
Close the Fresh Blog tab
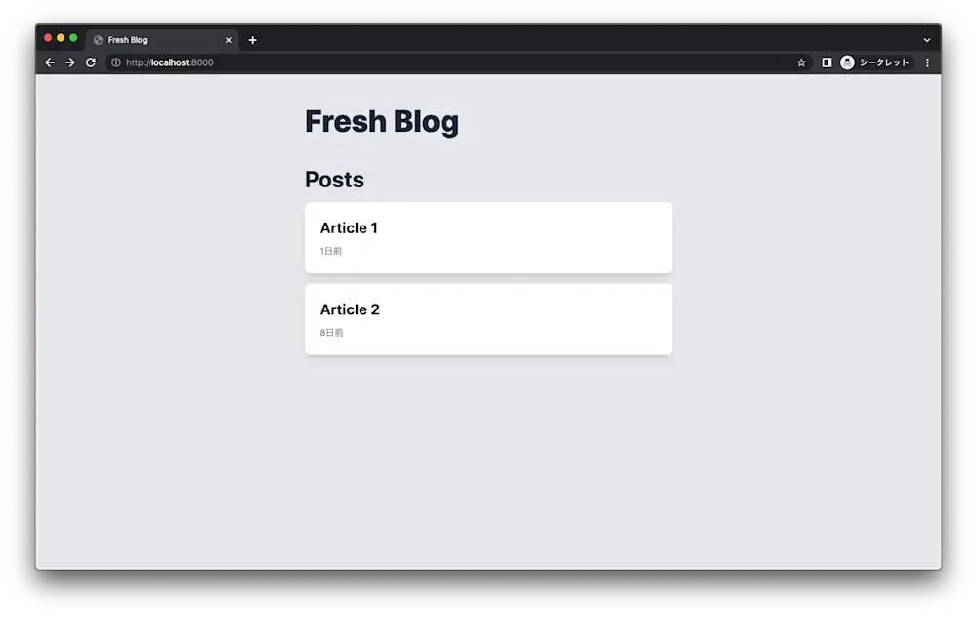click(x=228, y=39)
